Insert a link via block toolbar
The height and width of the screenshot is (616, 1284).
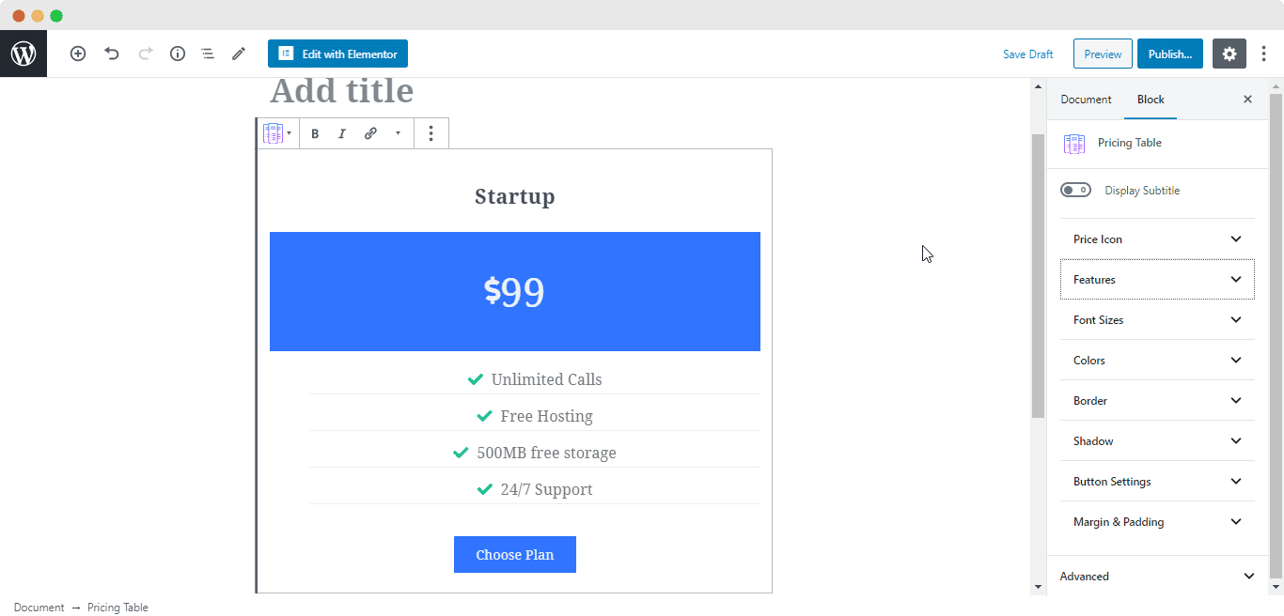click(370, 133)
